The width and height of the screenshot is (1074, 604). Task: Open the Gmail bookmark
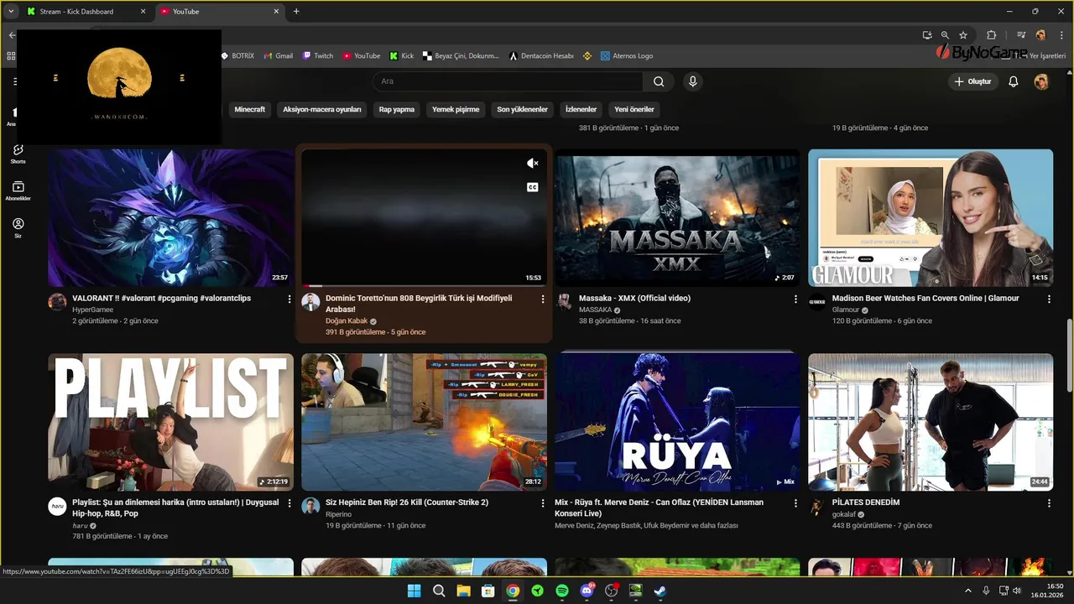click(278, 56)
